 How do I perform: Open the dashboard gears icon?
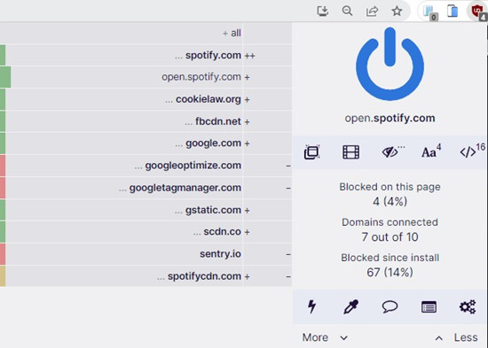(x=468, y=306)
